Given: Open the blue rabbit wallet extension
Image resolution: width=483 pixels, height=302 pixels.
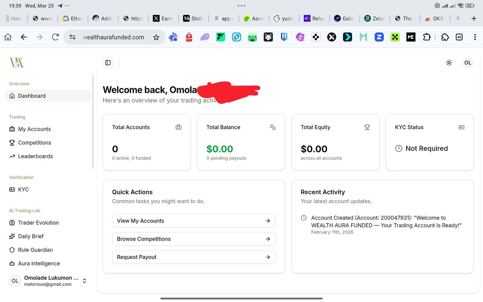Looking at the screenshot, I should (173, 37).
